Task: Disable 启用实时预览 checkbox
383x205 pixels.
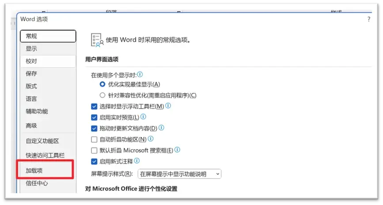Action: 94,117
